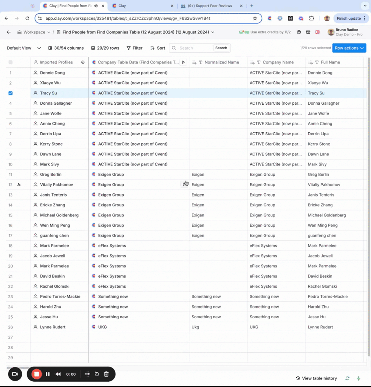Bookmark this page with the star icon
This screenshot has width=371, height=387.
pos(255,18)
